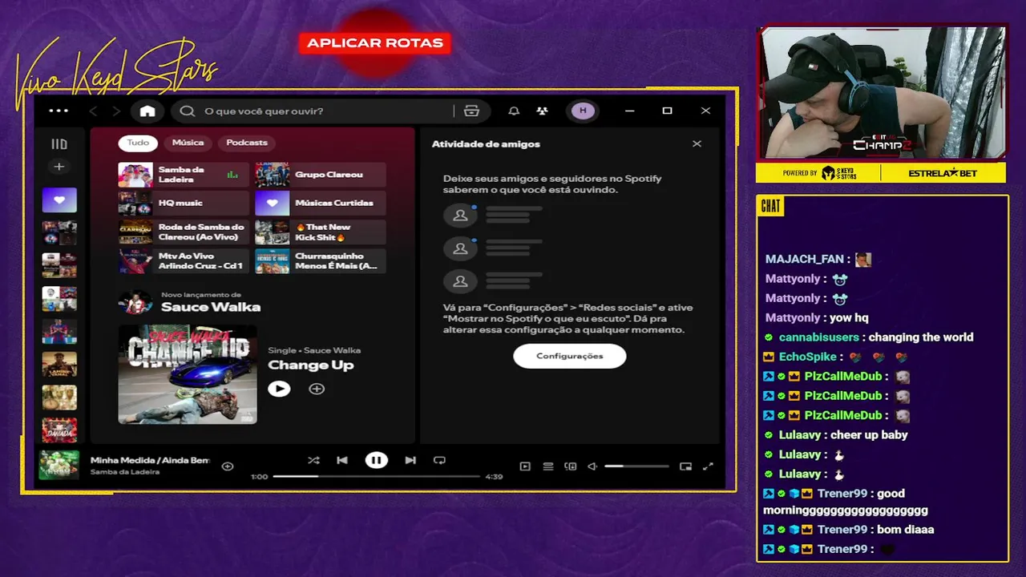
Task: Open the friend activity icon
Action: coord(543,111)
